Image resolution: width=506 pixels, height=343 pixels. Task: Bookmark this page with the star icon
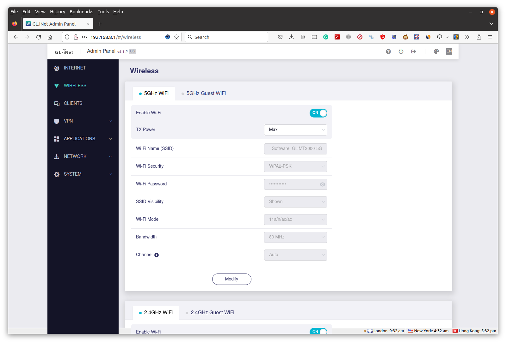pos(176,37)
